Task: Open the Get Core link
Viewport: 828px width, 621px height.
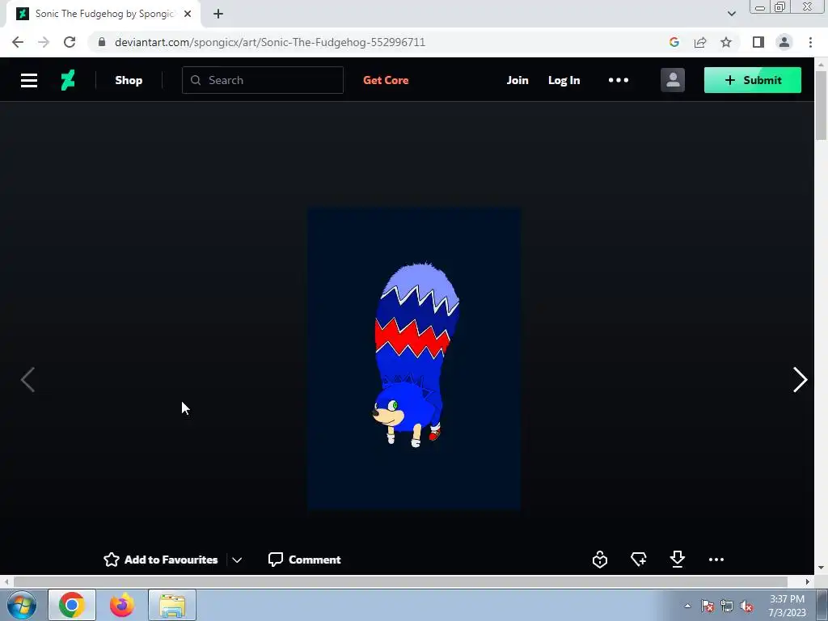Action: (x=386, y=80)
